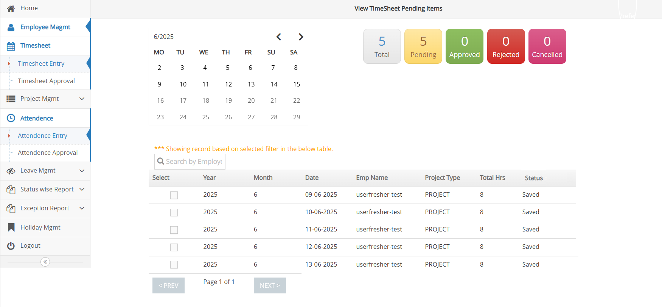Click the Timesheet calendar icon

[11, 46]
